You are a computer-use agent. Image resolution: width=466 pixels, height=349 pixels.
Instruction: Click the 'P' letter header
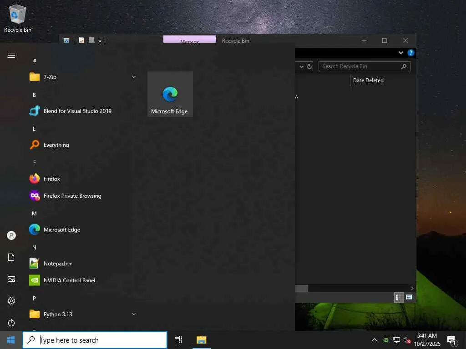[x=34, y=298]
